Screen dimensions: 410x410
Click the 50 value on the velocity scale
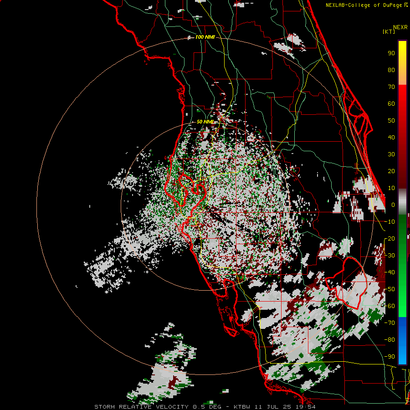391,121
